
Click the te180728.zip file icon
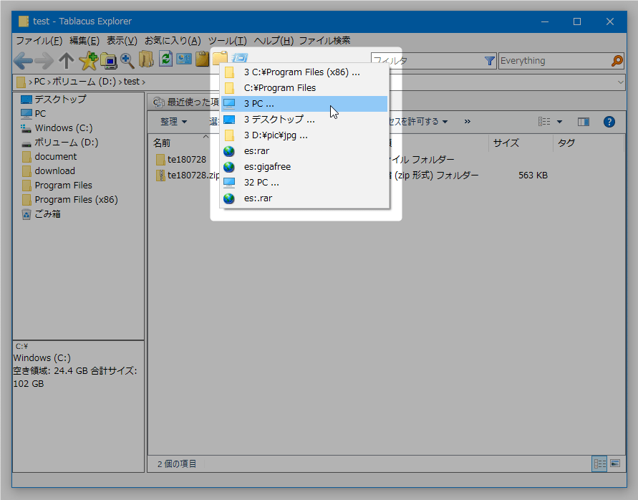(160, 175)
